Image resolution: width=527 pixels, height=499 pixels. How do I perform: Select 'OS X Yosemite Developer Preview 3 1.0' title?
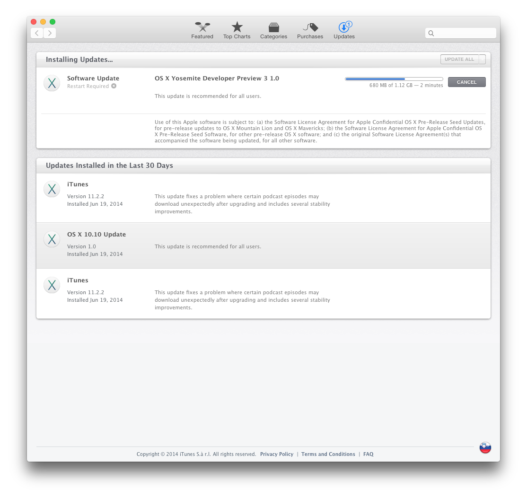tap(217, 79)
